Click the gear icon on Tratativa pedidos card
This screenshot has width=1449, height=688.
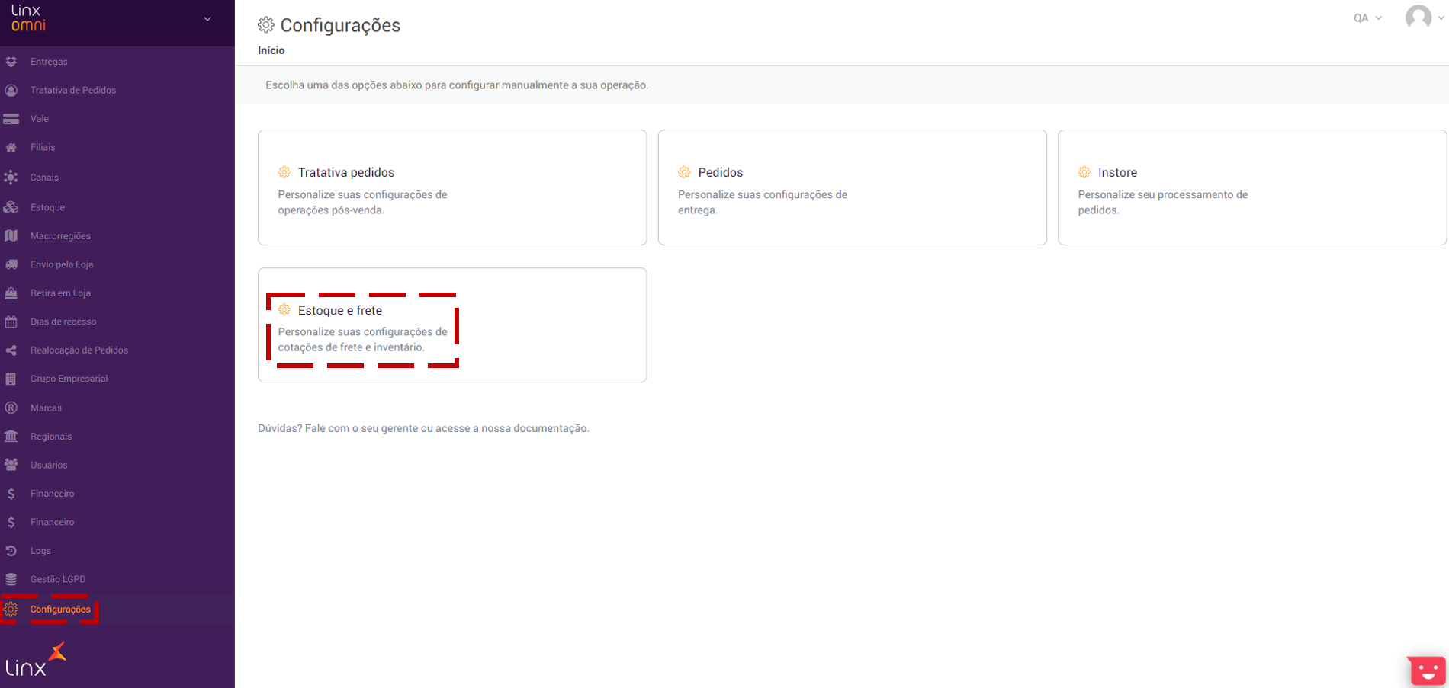coord(284,172)
